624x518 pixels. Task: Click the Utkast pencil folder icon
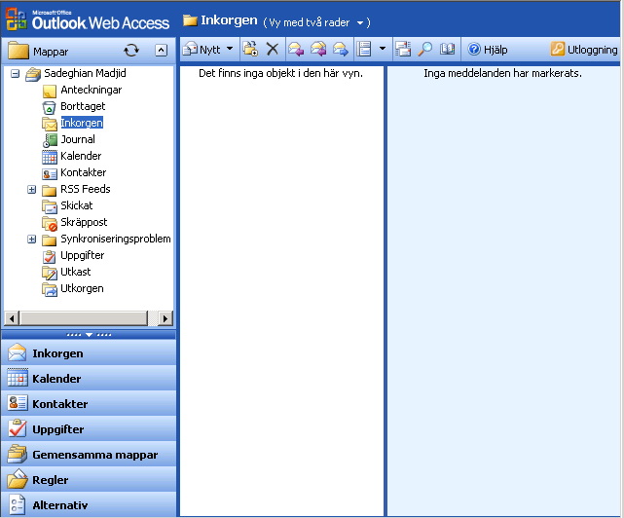pos(50,273)
